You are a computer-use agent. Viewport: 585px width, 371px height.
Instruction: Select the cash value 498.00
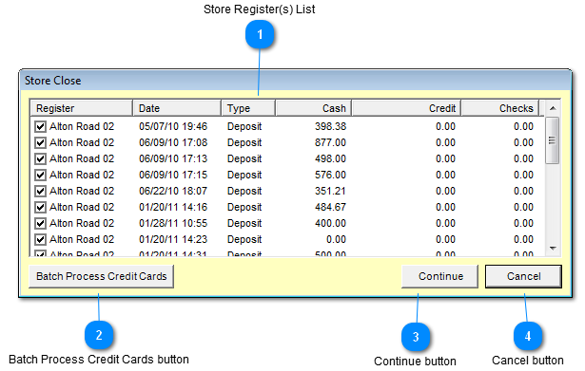pyautogui.click(x=330, y=158)
